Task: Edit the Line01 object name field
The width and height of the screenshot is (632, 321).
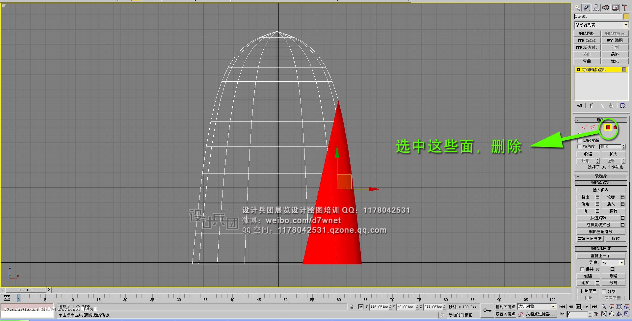Action: click(x=598, y=16)
